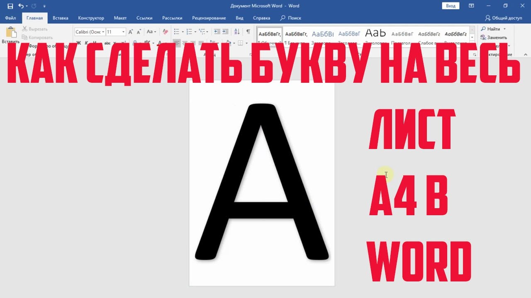Viewport: 531px width, 298px height.
Task: Open the Файл tab
Action: pos(11,18)
